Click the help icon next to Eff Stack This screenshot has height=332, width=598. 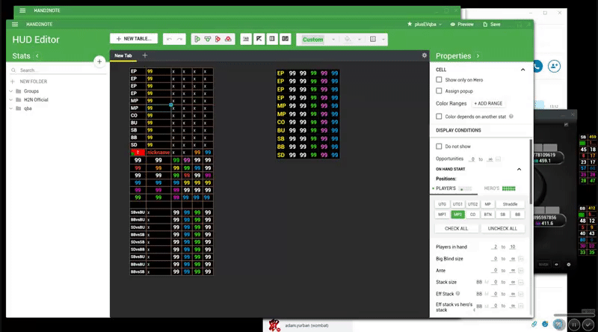pos(457,293)
